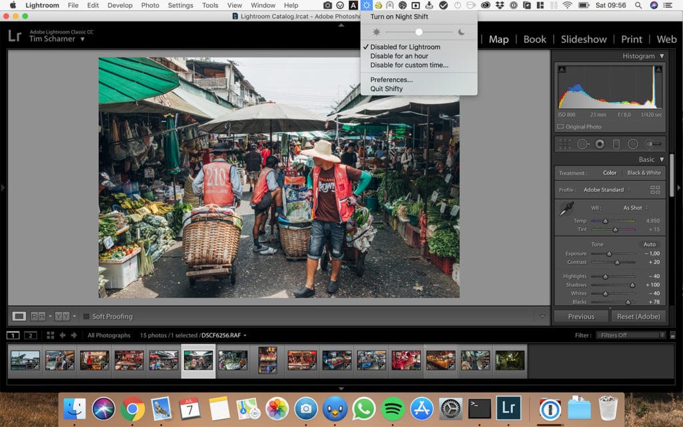Viewport: 683px width, 427px height.
Task: Switch to the Map module
Action: point(499,39)
